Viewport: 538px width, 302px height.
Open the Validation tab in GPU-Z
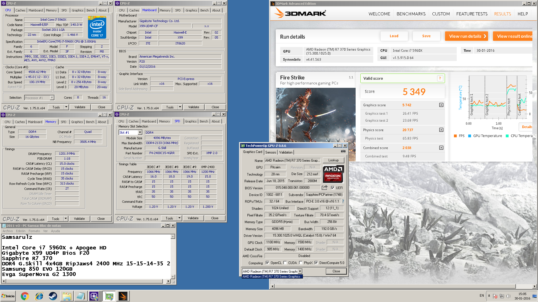pos(286,152)
